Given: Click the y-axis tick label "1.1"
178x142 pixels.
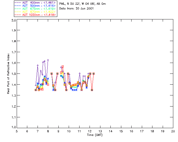Looking at the screenshot, I should pyautogui.click(x=14, y=117).
